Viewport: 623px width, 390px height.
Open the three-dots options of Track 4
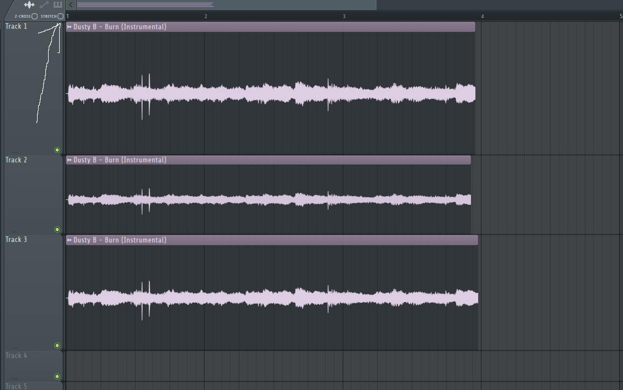tap(15, 378)
